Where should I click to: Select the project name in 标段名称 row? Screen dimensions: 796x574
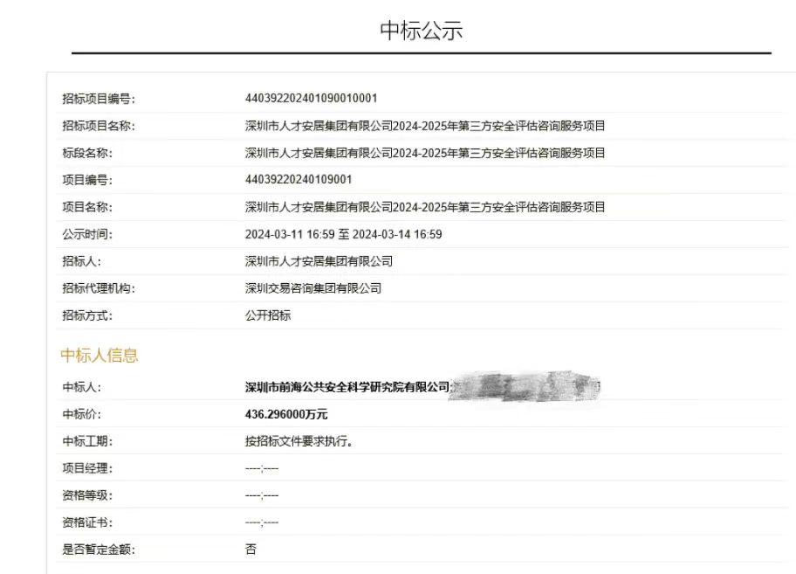coord(425,153)
